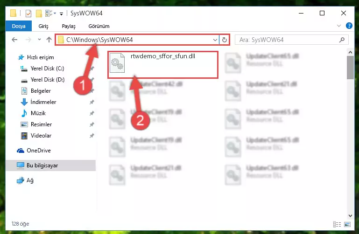Select the rtwdemo_sffor_sfun.dll file name
359x234 pixels.
[x=163, y=56]
